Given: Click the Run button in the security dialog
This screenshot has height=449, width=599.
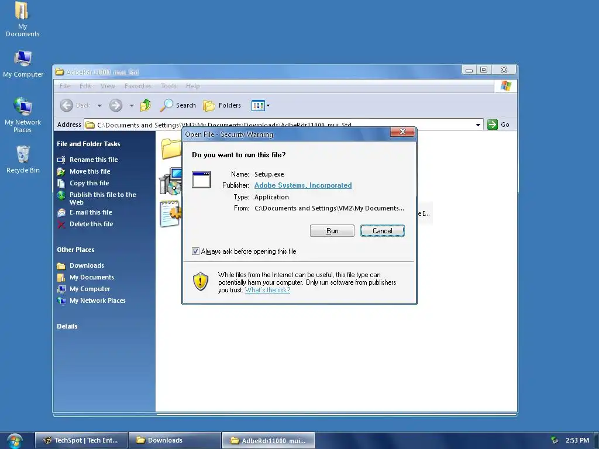Looking at the screenshot, I should pyautogui.click(x=332, y=230).
